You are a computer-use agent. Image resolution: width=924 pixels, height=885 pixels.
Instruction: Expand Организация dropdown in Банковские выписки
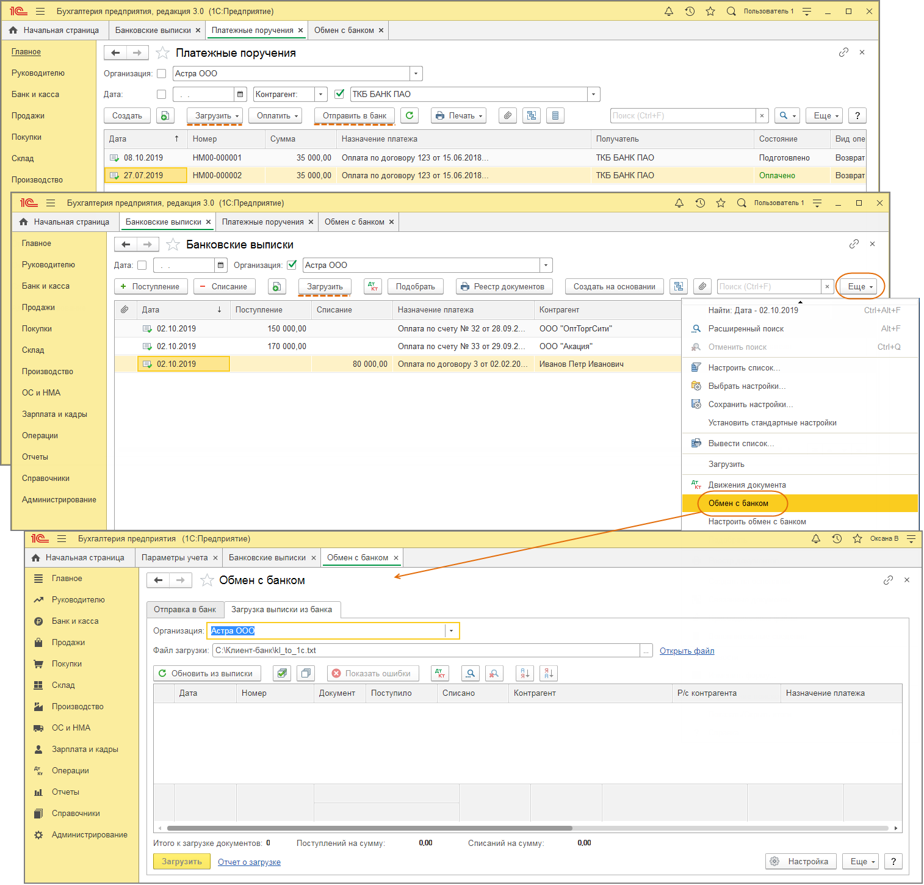(546, 265)
